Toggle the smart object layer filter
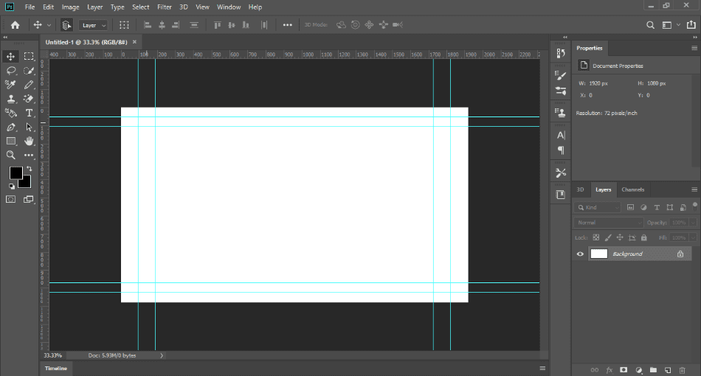The image size is (701, 376). [x=683, y=207]
